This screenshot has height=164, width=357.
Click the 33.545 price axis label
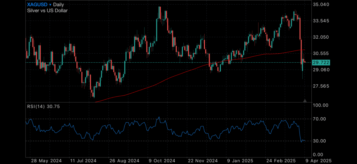tap(321, 21)
